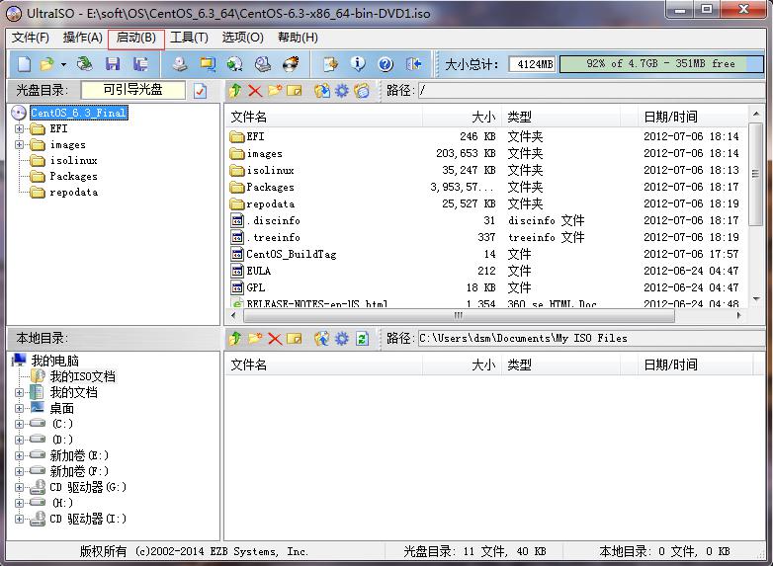
Task: Click the green Refresh icon in local pane toolbar
Action: (x=362, y=339)
